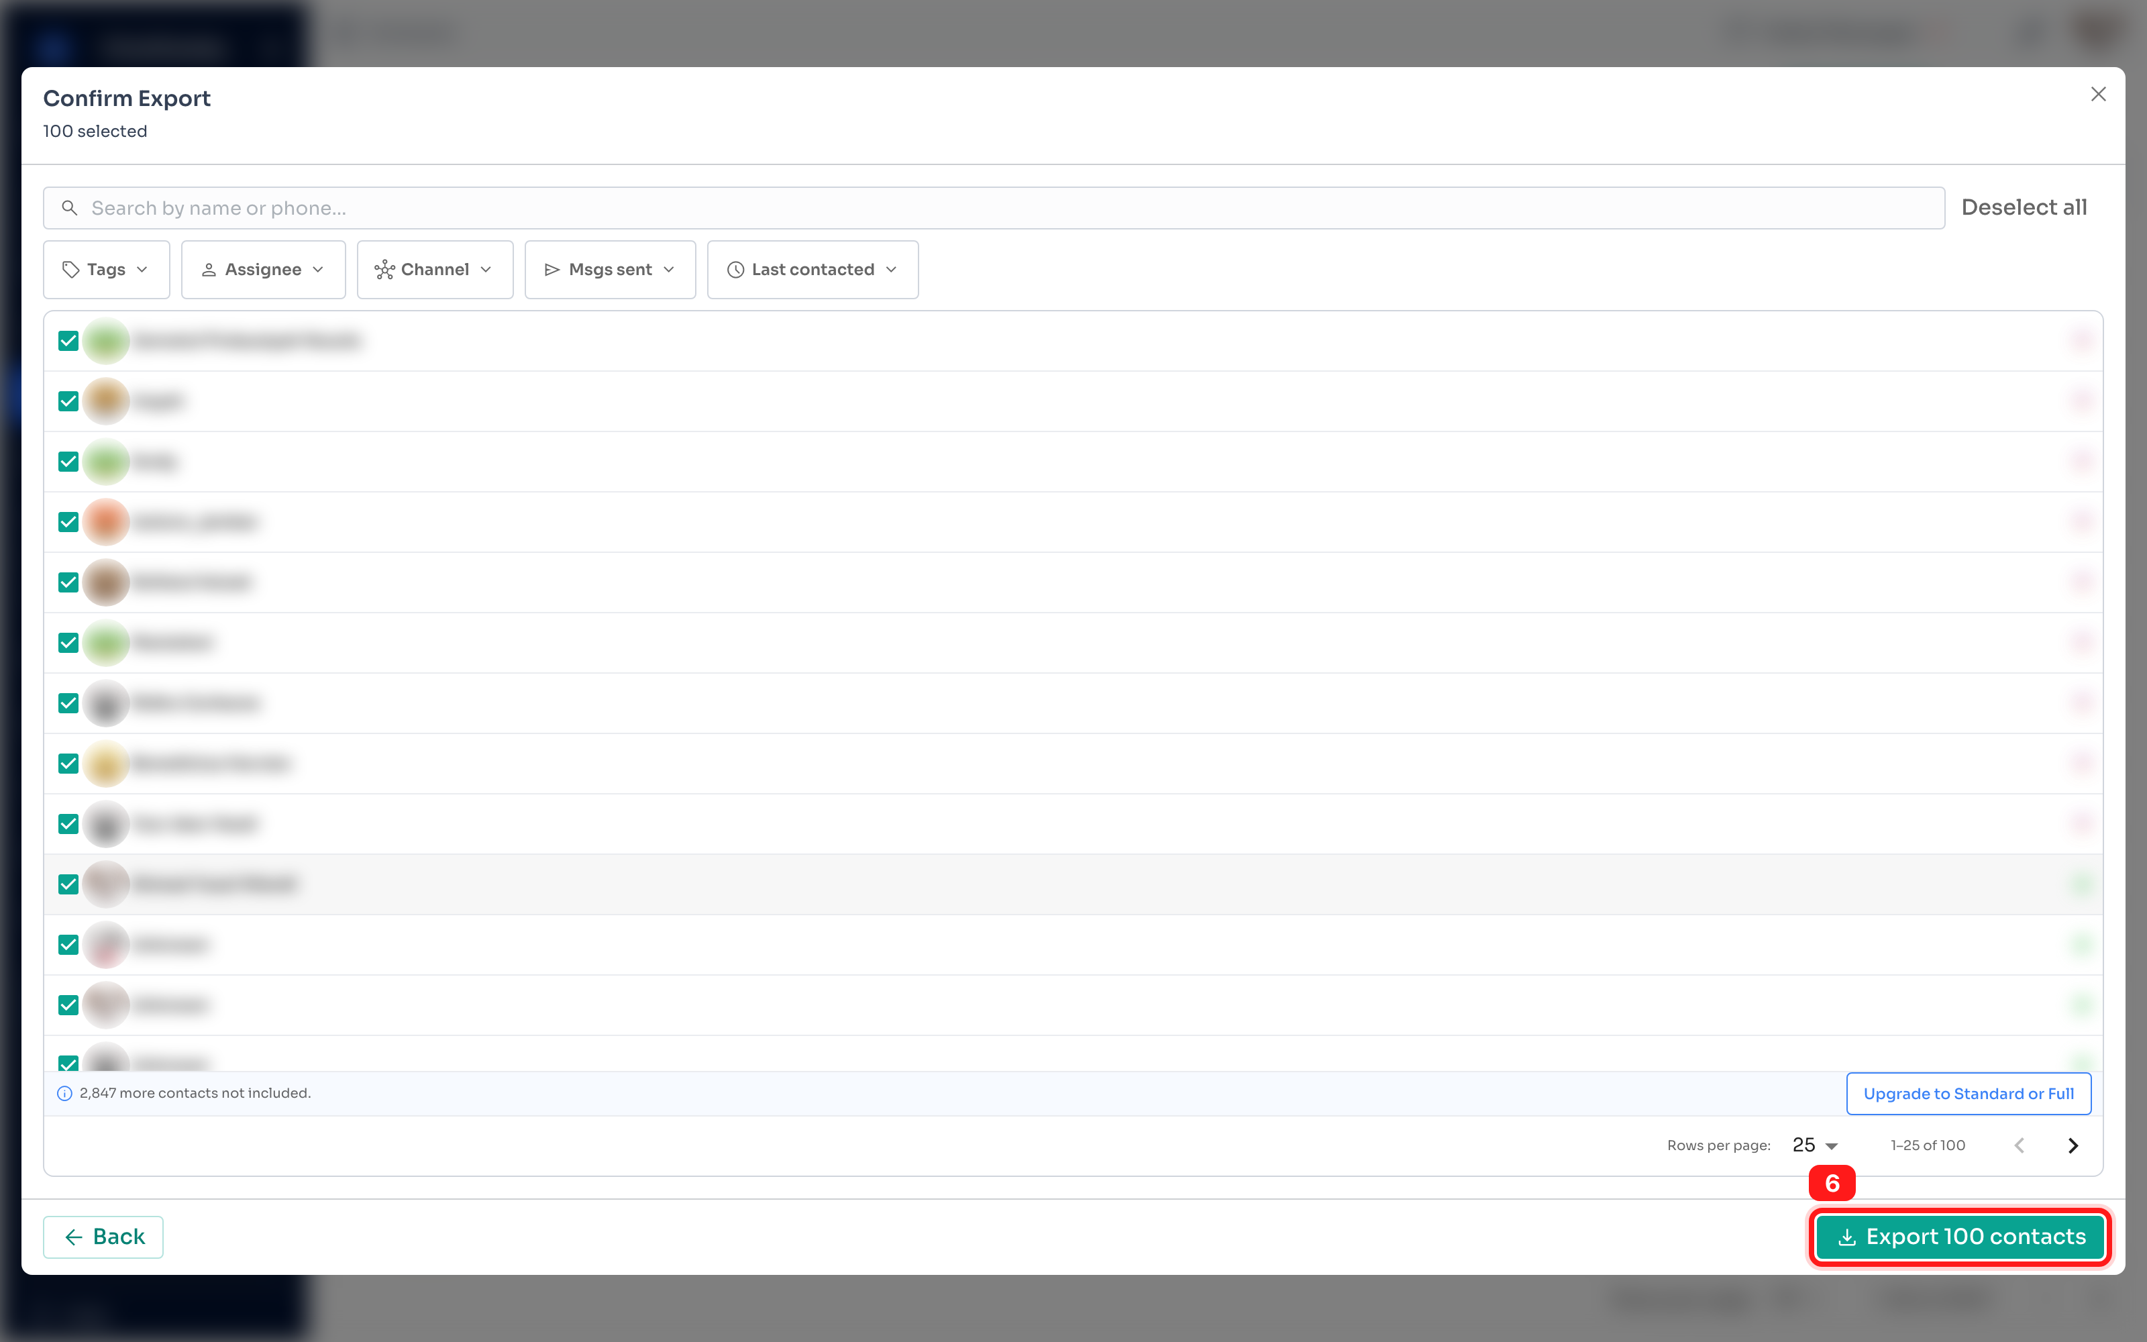Toggle the ninth contact row's checkbox
Viewport: 2147px width, 1342px height.
[x=68, y=824]
